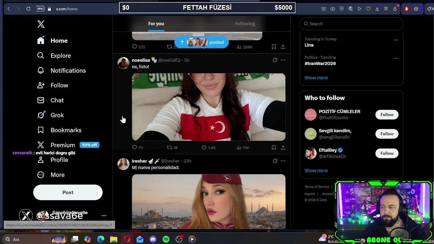The image size is (434, 244).
Task: Click the new posts 'posted' pill
Action: pyautogui.click(x=202, y=42)
